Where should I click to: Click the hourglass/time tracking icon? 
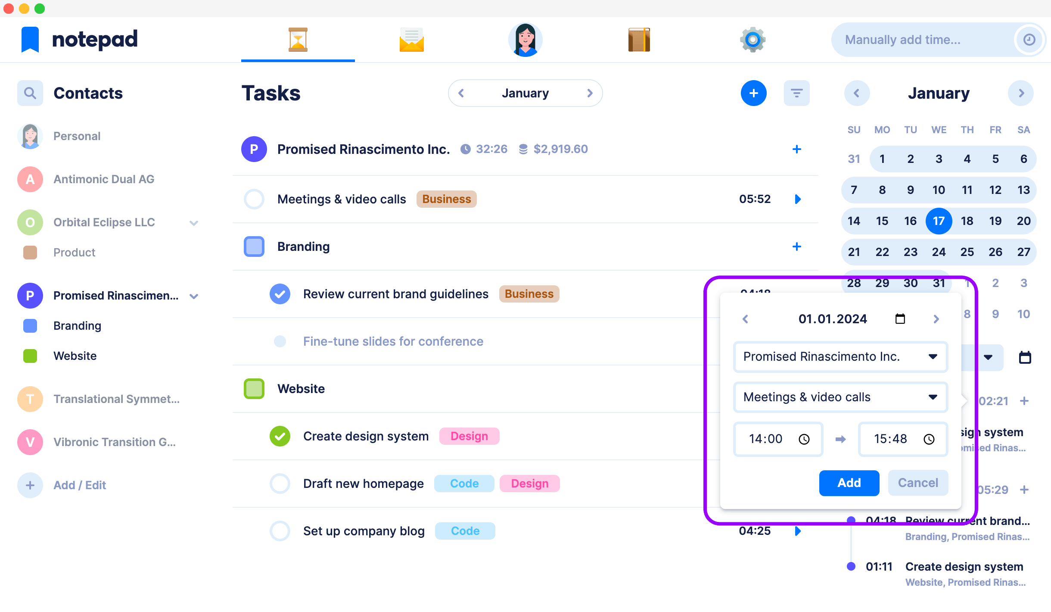pyautogui.click(x=298, y=39)
